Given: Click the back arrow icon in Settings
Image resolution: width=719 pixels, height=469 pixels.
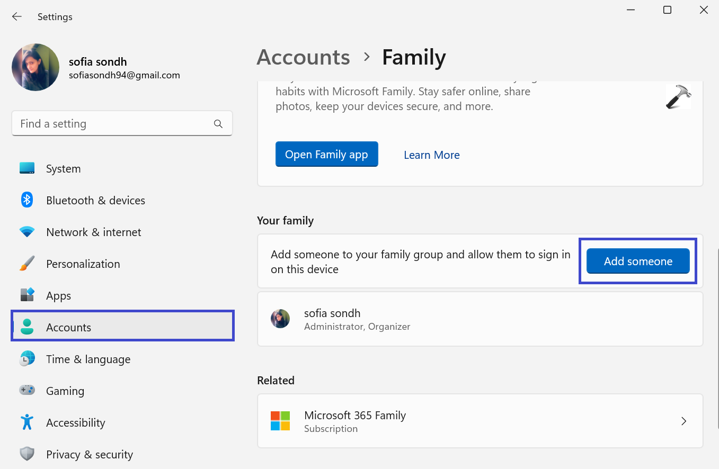Looking at the screenshot, I should pos(17,17).
